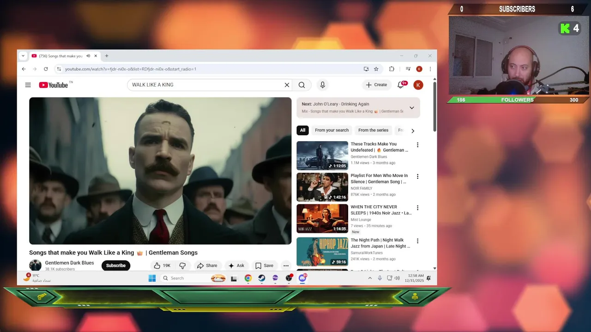Clear the search text with the X
Image resolution: width=591 pixels, height=332 pixels.
(x=287, y=85)
